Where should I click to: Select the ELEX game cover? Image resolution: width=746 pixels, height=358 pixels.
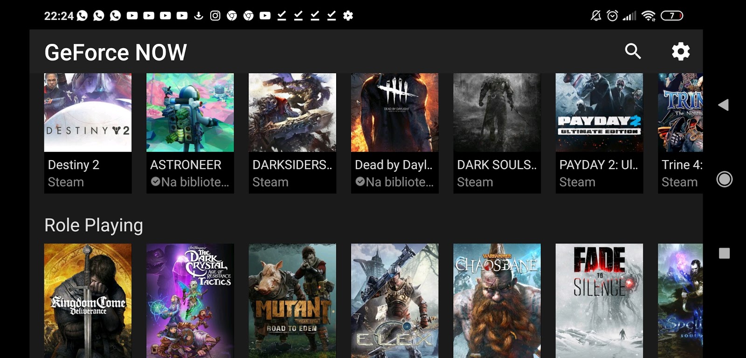tap(394, 301)
